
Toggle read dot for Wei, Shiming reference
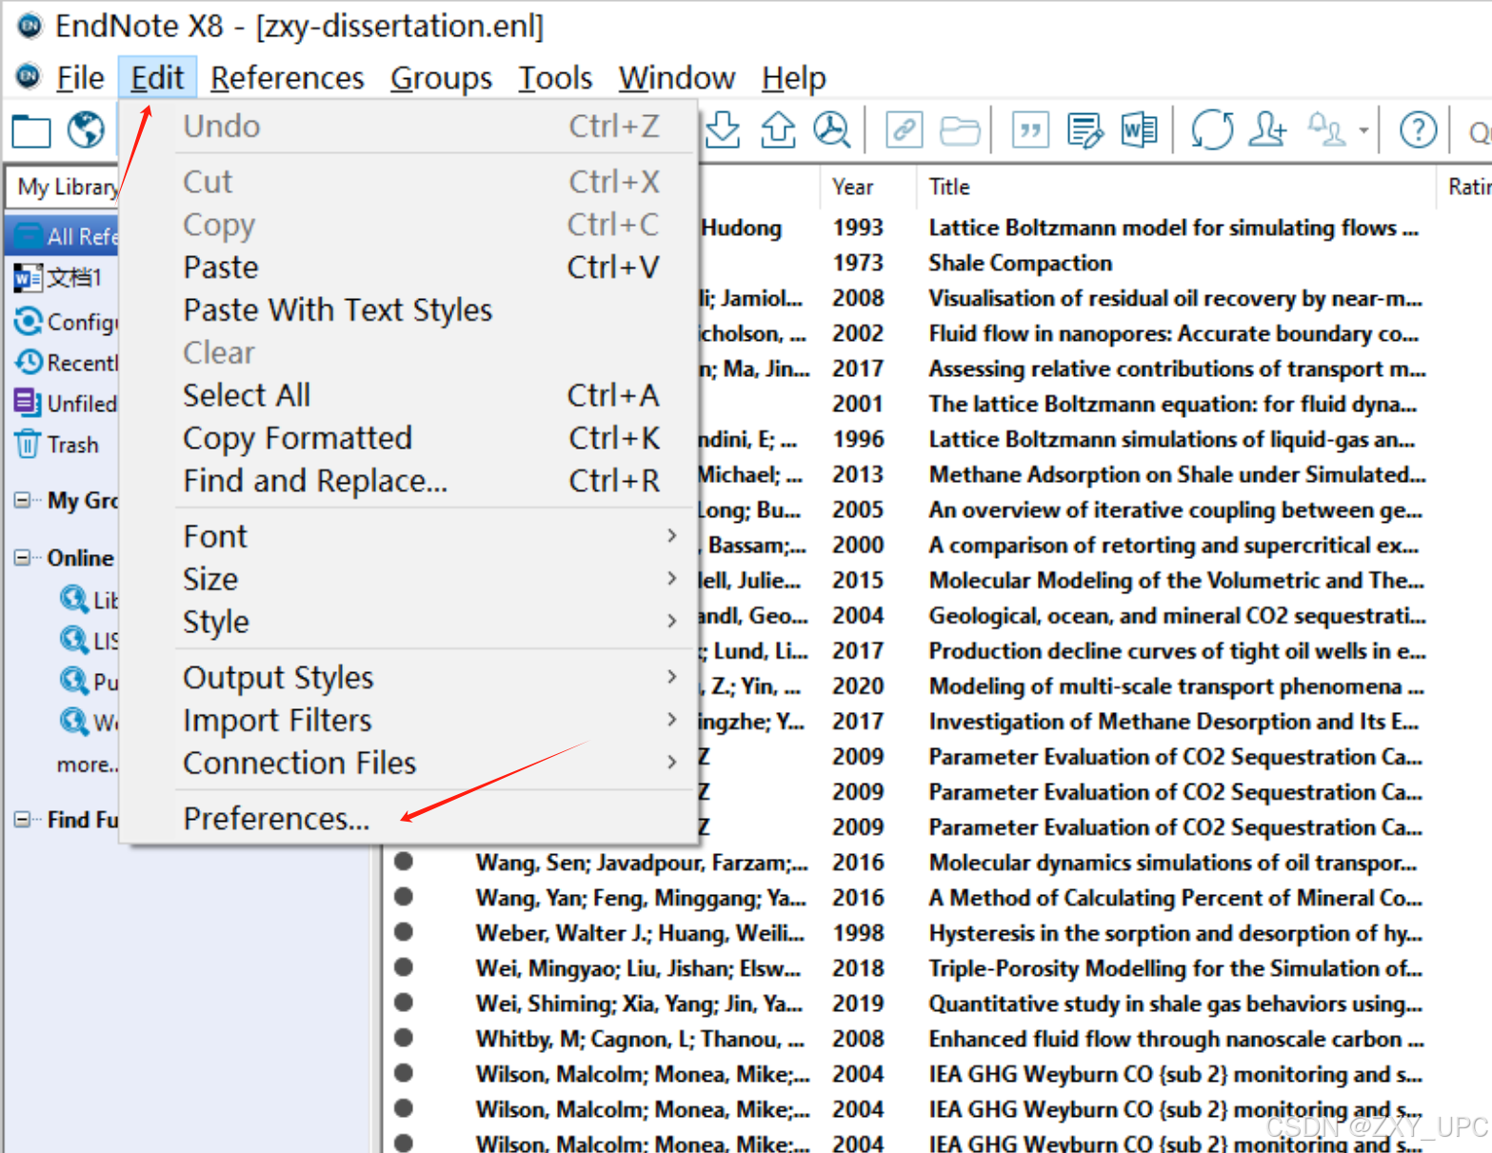click(404, 1003)
